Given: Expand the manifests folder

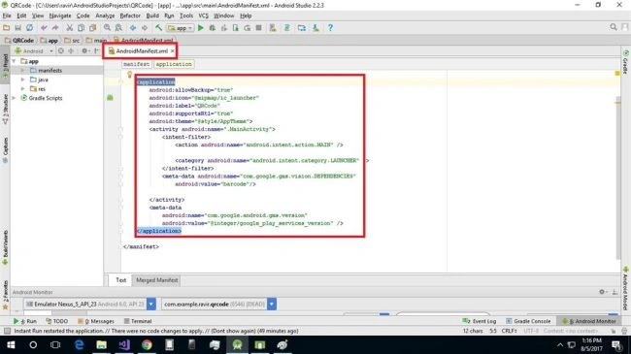Looking at the screenshot, I should click(x=23, y=71).
